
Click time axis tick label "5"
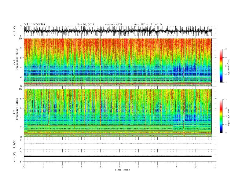click(119, 167)
